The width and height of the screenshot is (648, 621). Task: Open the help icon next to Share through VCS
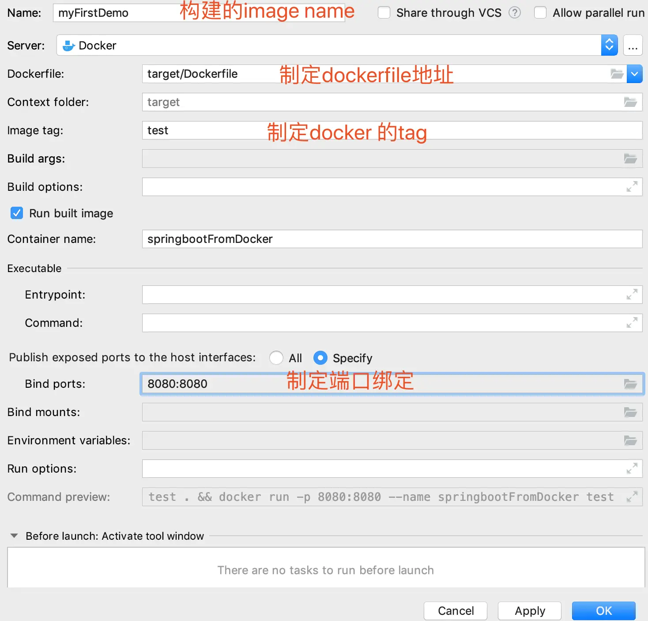[x=515, y=12]
